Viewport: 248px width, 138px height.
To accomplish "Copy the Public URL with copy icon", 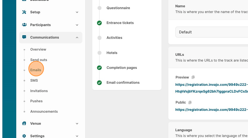I will [190, 102].
